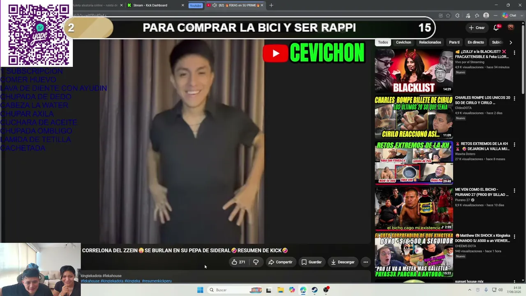This screenshot has width=526, height=296.
Task: Click the Compartir share button
Action: pyautogui.click(x=280, y=262)
